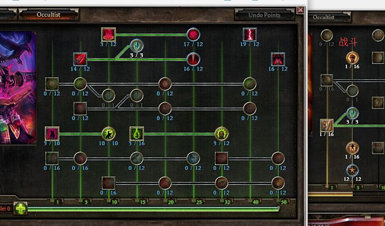Select Fevered Rage circle at level 5
Image resolution: width=385 pixels, height=226 pixels.
(80, 84)
